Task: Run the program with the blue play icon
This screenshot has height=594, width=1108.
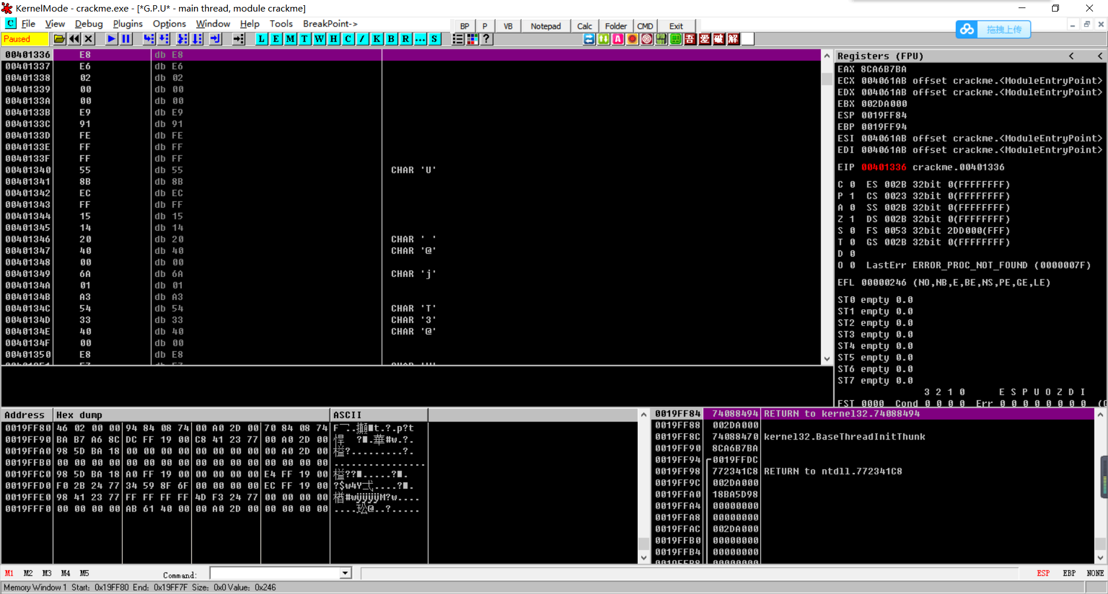Action: (x=111, y=39)
